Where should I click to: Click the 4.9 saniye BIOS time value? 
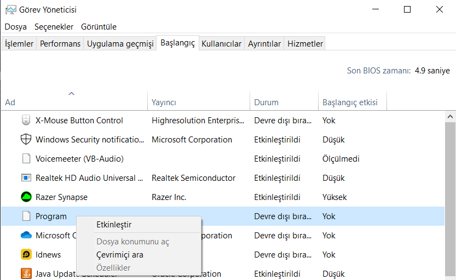pos(432,71)
